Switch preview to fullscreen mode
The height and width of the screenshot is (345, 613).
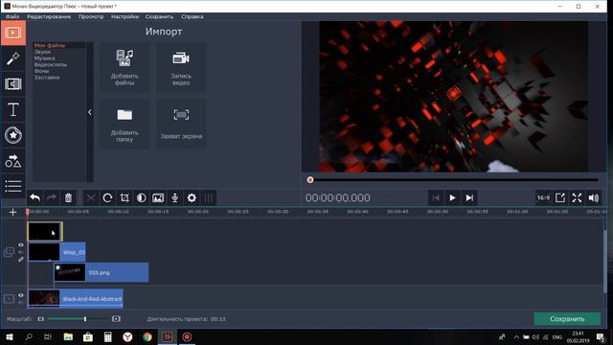point(577,198)
